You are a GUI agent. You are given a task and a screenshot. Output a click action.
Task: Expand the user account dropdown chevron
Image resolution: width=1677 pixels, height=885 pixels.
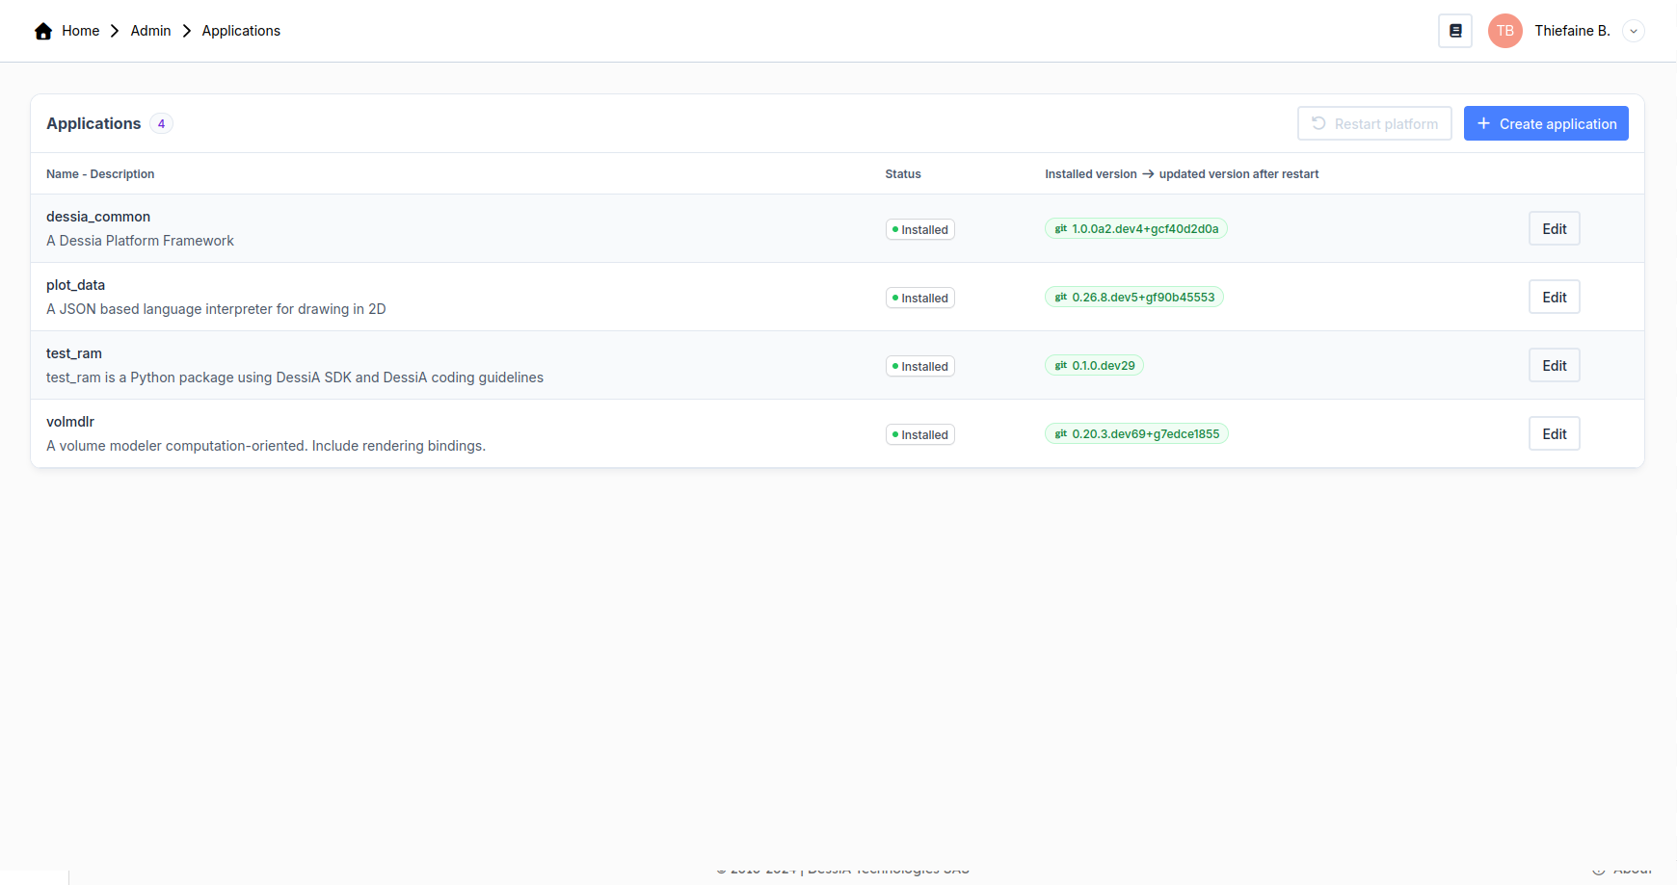point(1634,31)
